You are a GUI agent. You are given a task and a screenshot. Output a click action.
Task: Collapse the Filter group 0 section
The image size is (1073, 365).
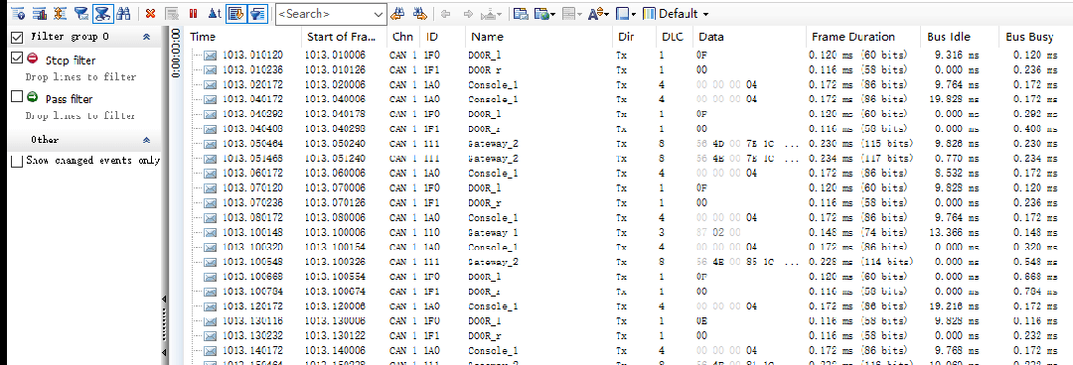tap(146, 37)
